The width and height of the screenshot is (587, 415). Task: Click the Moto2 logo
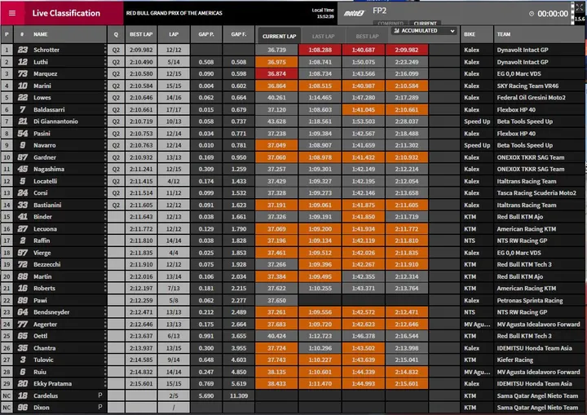354,14
